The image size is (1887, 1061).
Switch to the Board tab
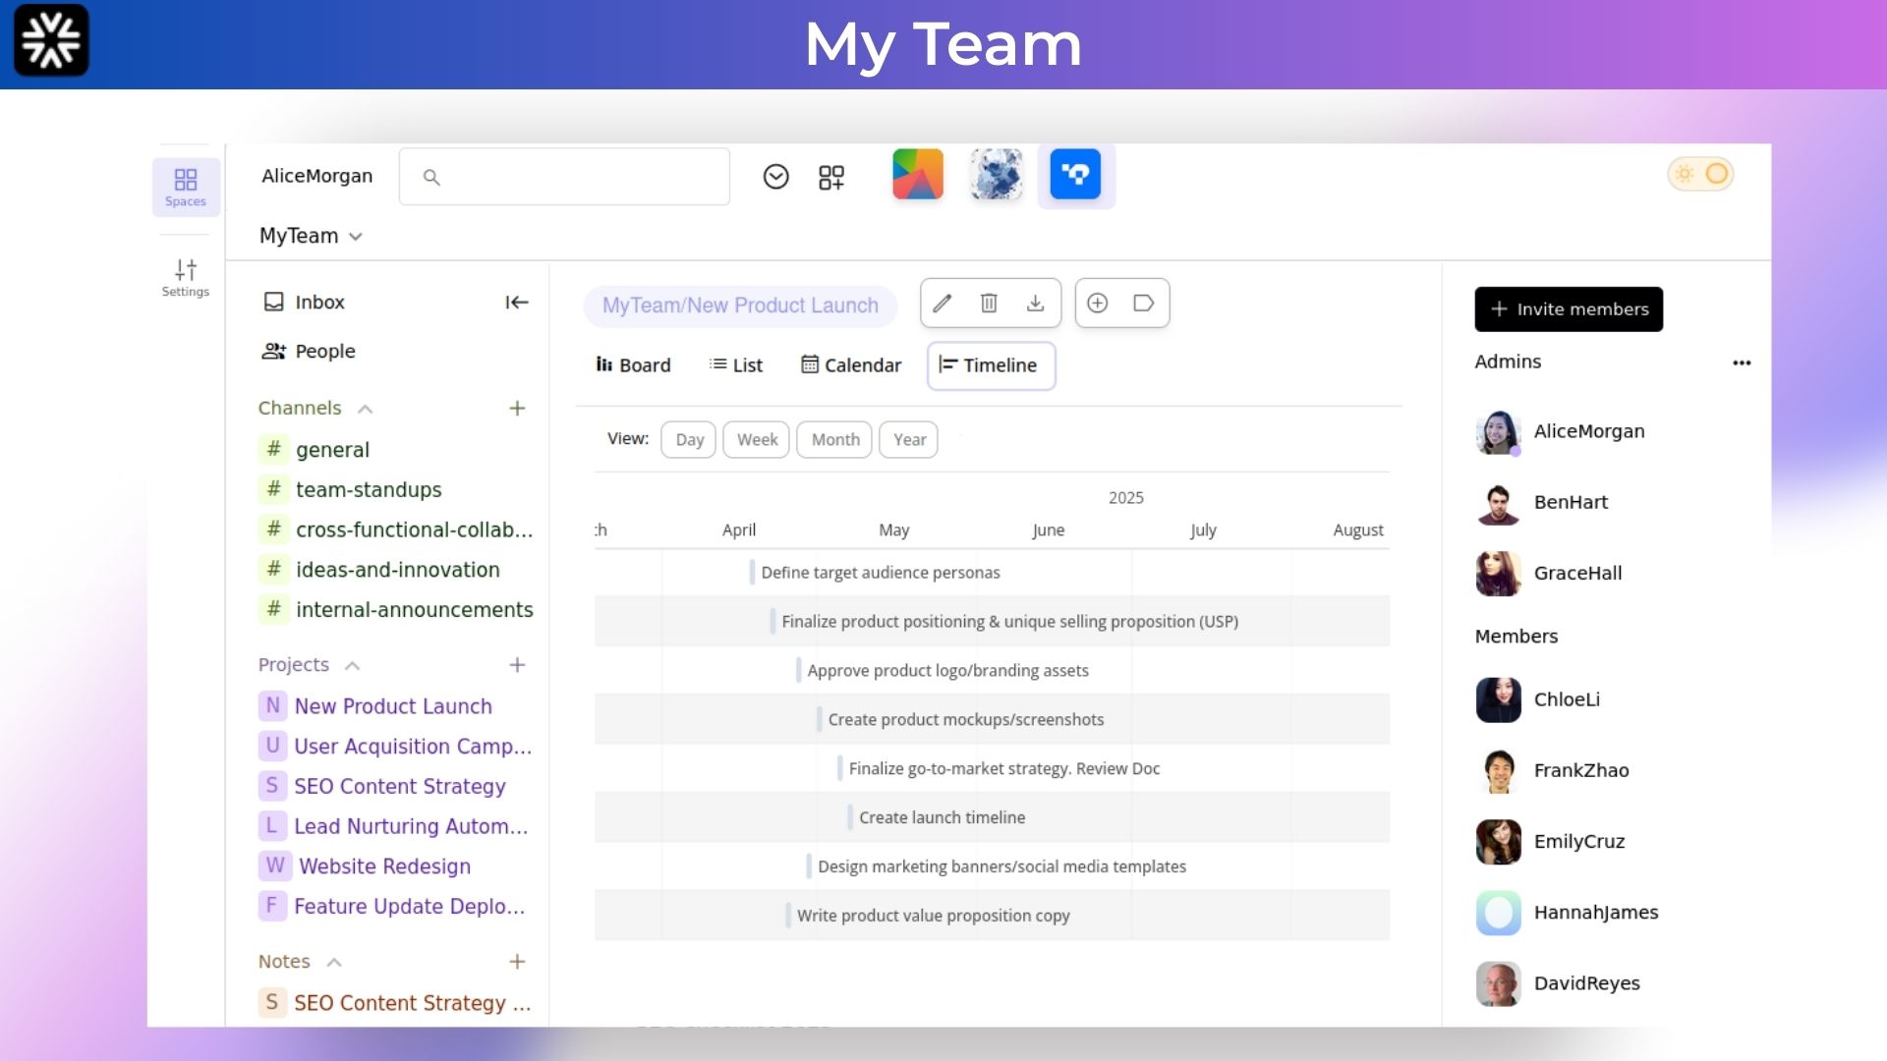coord(634,365)
